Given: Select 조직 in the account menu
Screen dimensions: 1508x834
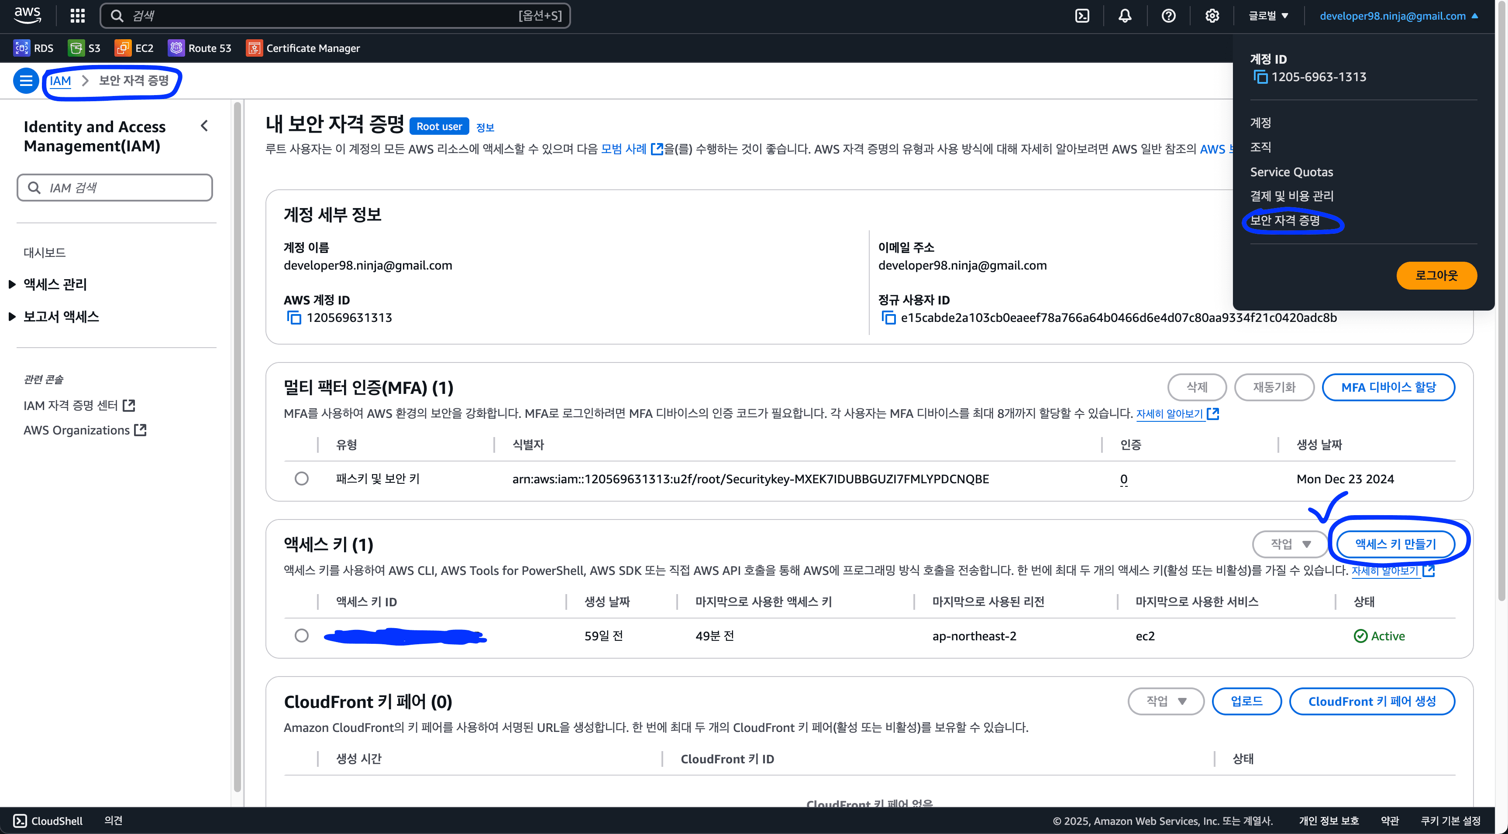Looking at the screenshot, I should pyautogui.click(x=1260, y=147).
